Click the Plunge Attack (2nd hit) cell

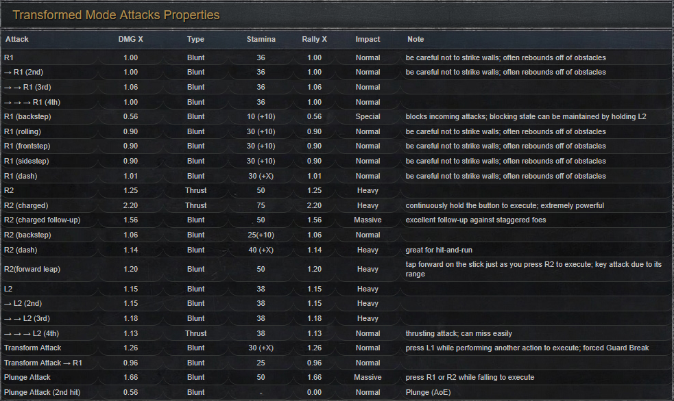[42, 392]
